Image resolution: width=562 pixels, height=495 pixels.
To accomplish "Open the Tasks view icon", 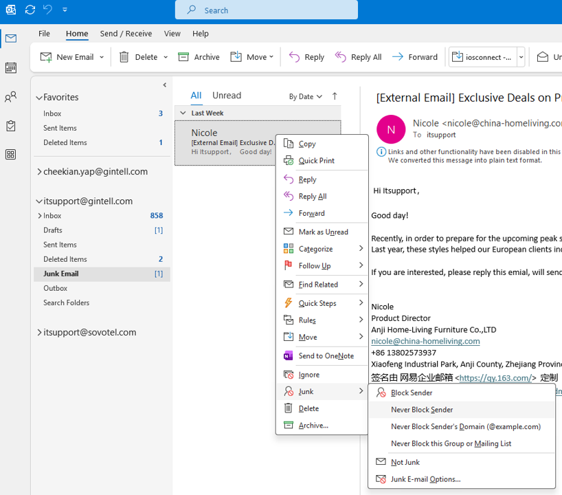I will [10, 126].
